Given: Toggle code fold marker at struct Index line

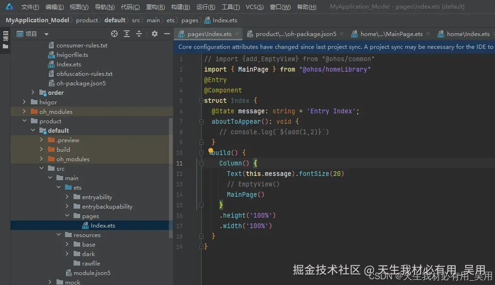Looking at the screenshot, I should pos(201,101).
